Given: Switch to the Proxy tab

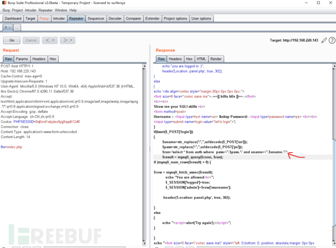Looking at the screenshot, I should [x=44, y=18].
